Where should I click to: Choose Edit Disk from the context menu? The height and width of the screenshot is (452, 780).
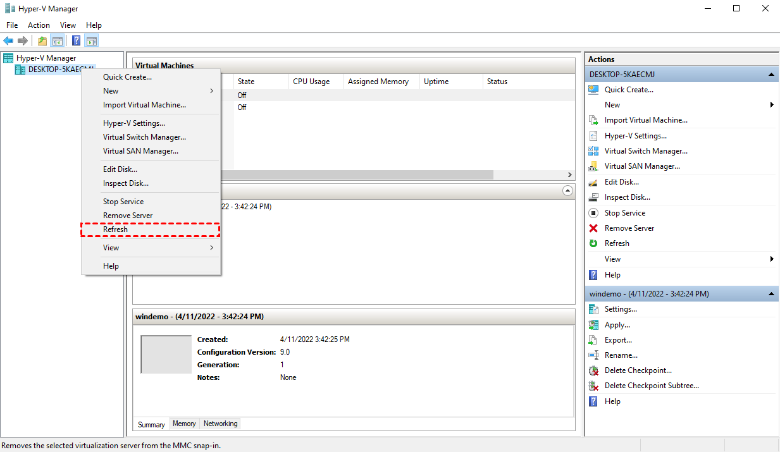[151, 169]
